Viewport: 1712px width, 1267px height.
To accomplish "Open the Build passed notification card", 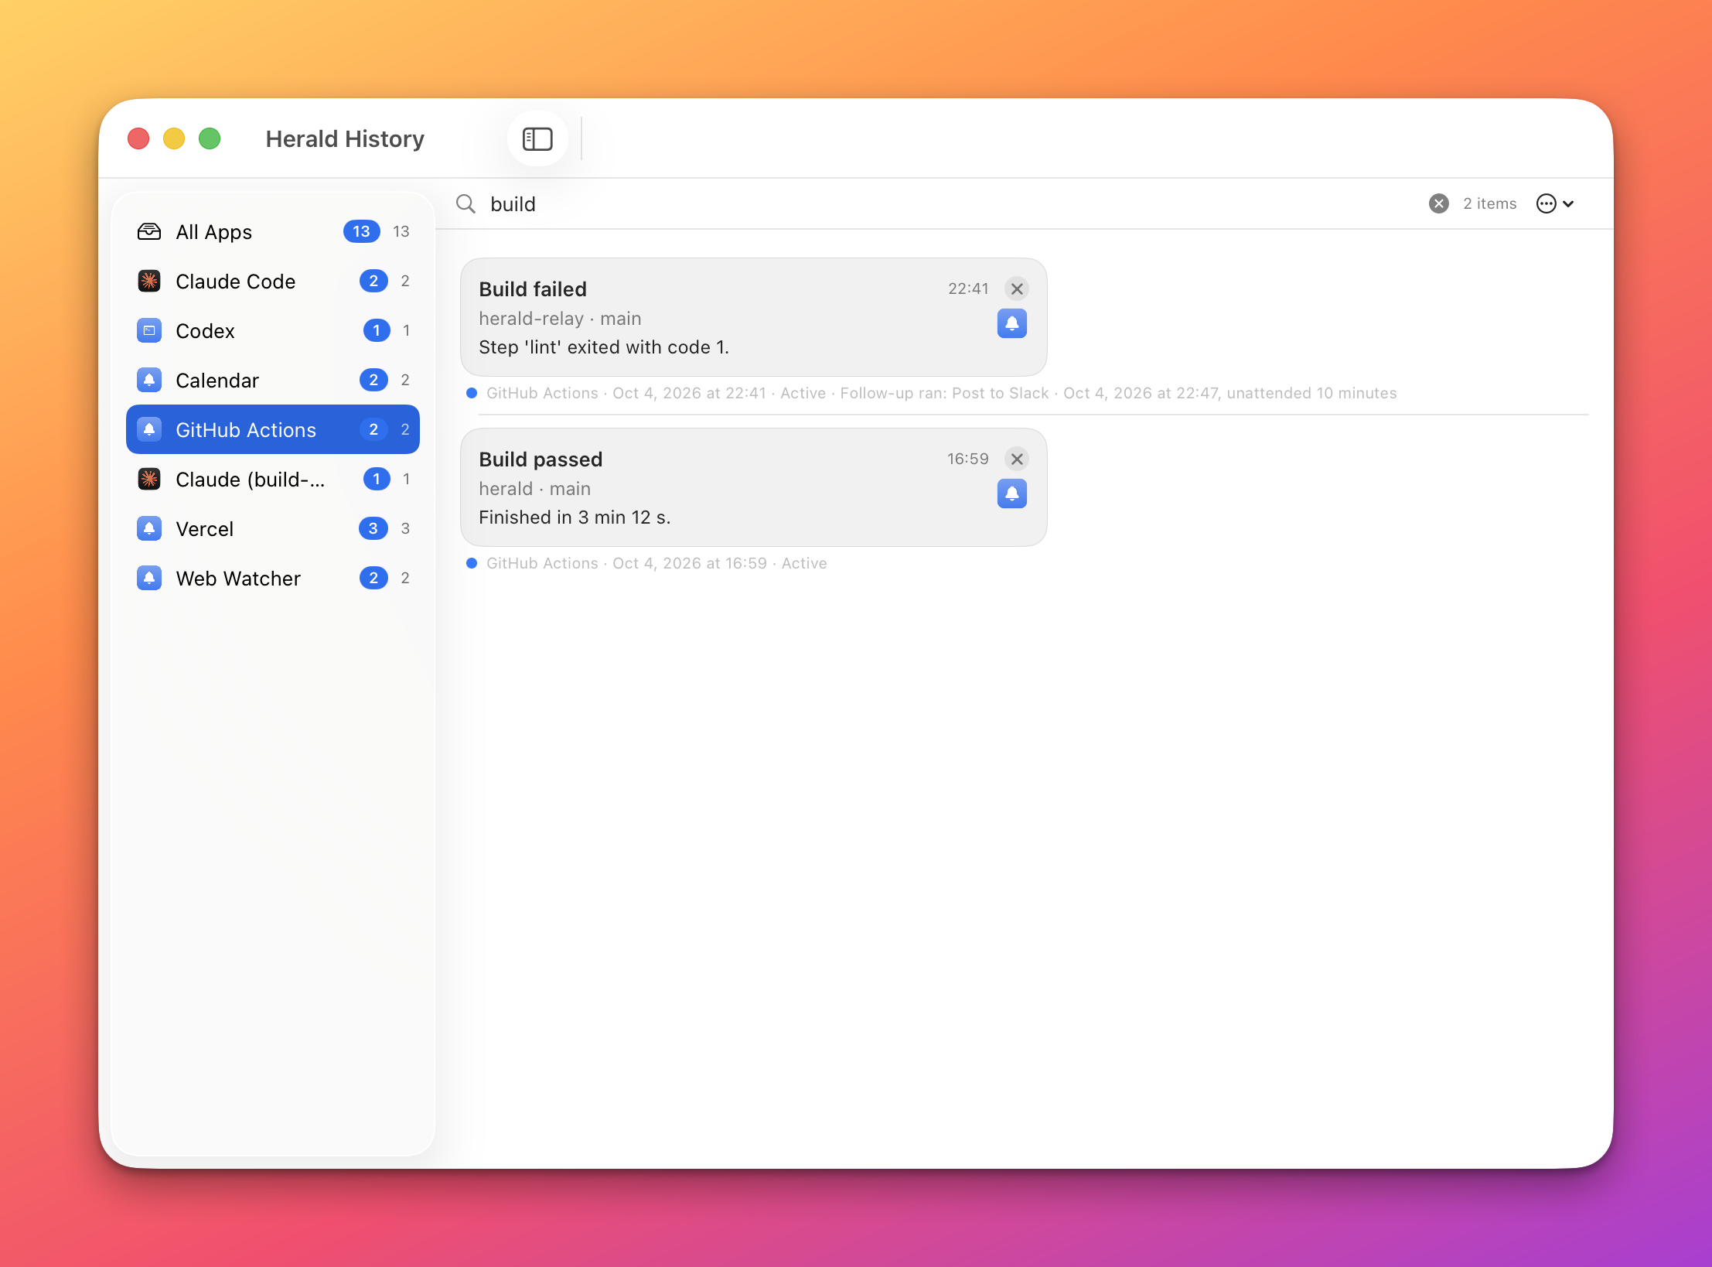I will [754, 487].
